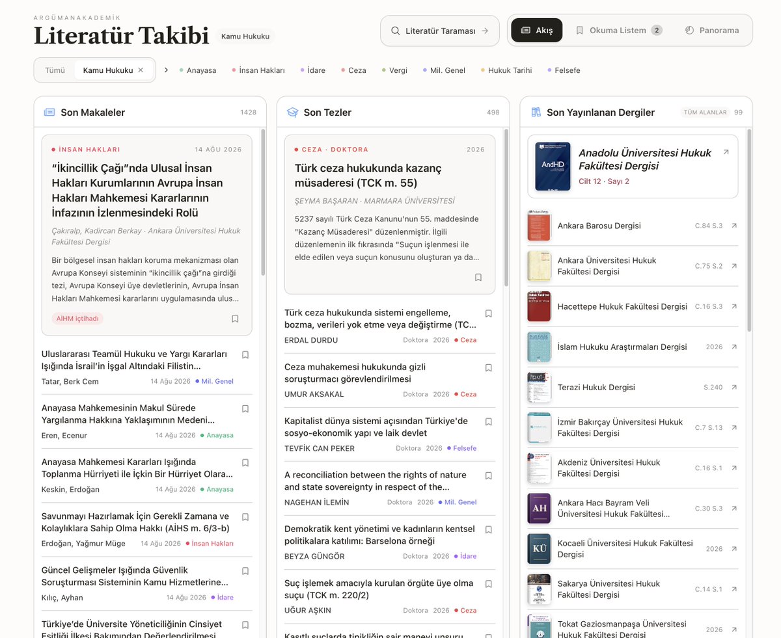781x638 pixels.
Task: Filter by Felsefe subfield
Action: [564, 70]
